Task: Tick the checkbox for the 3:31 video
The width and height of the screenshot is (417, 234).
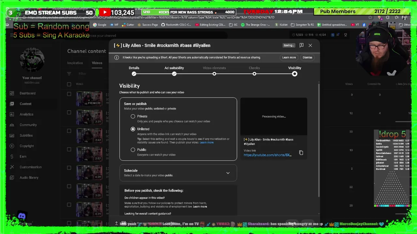Action: coord(69,112)
